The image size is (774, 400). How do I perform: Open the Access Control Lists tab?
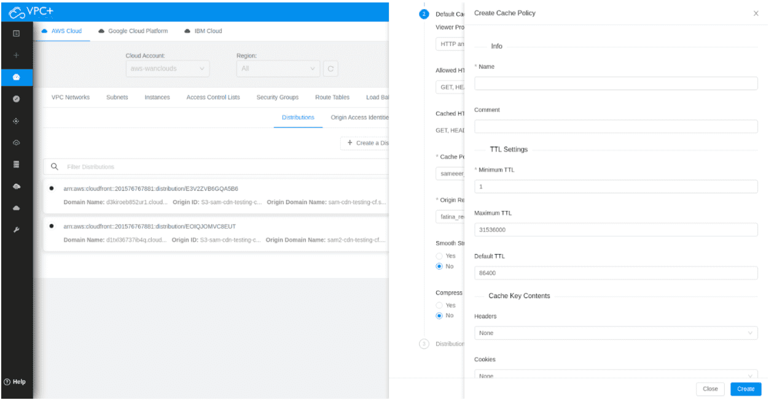tap(213, 98)
